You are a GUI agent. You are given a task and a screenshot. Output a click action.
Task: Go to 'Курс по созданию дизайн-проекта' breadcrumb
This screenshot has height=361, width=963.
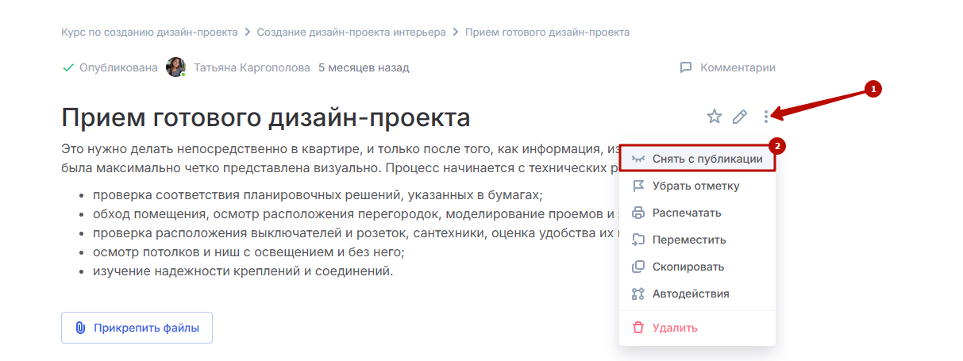pyautogui.click(x=149, y=33)
